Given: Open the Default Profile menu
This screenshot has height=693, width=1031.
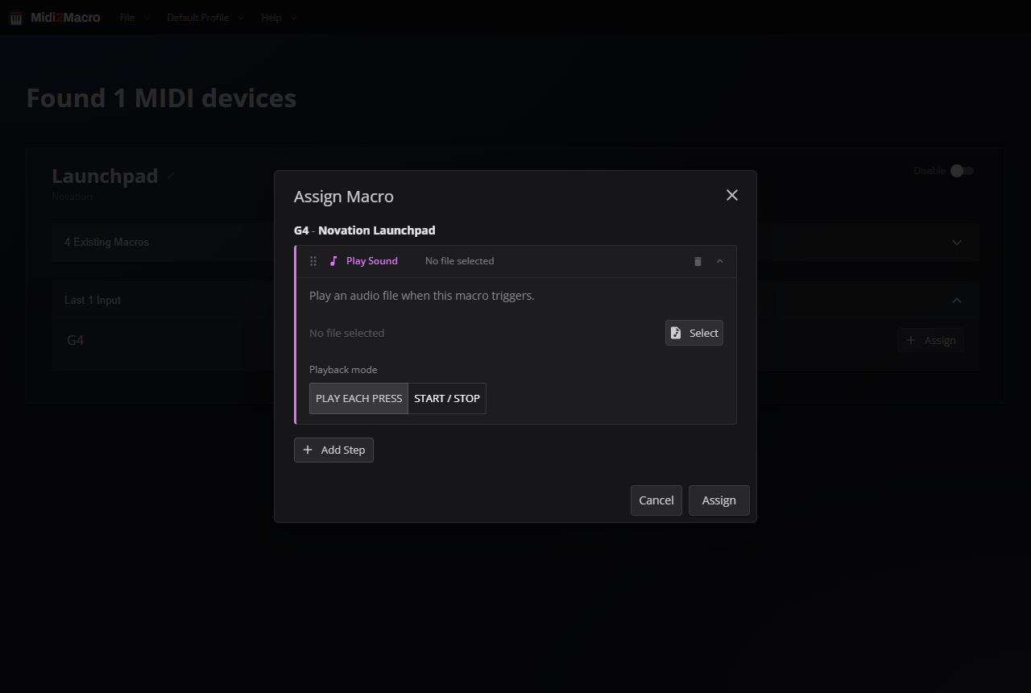Looking at the screenshot, I should click(205, 18).
